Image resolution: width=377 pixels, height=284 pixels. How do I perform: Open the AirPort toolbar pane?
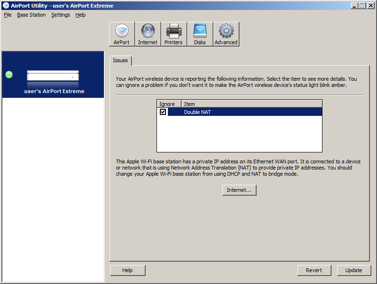(x=122, y=34)
